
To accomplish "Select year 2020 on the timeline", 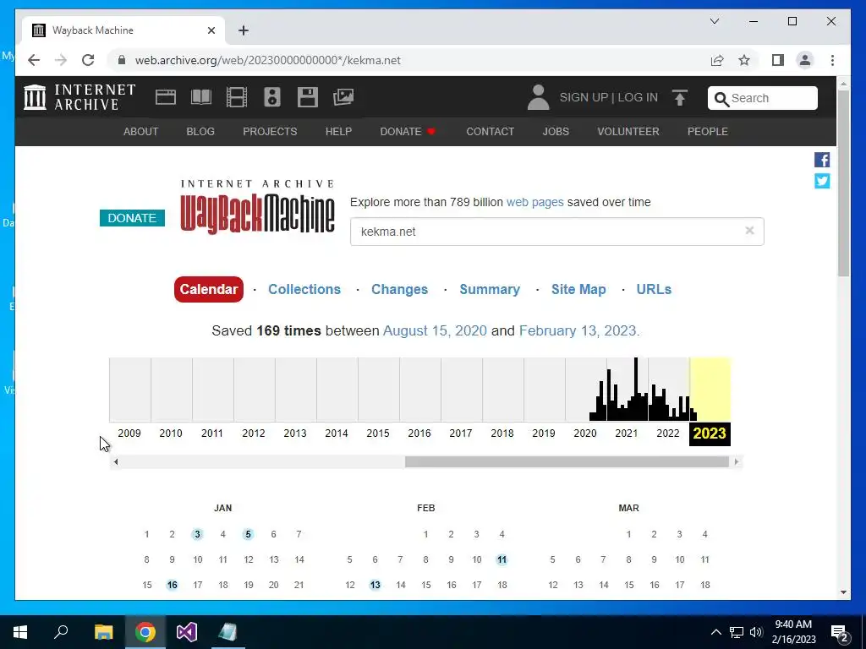I will coord(585,434).
